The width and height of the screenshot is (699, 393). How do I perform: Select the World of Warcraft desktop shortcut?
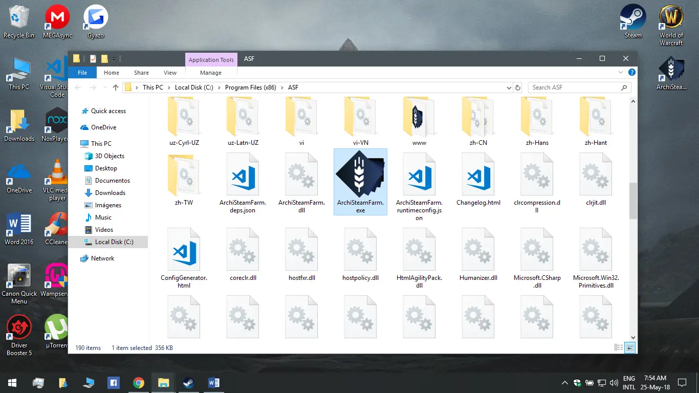tap(671, 25)
